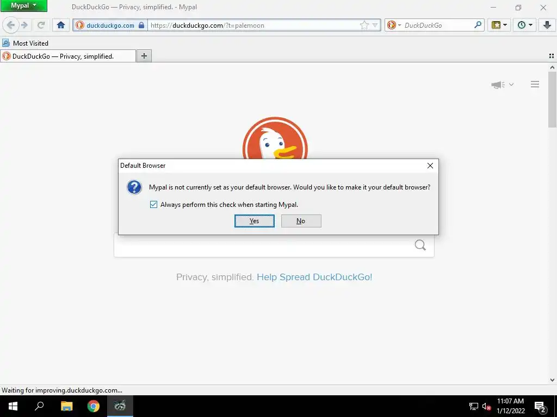Expand the history button dropdown arrow
The image size is (557, 417).
coord(531,25)
